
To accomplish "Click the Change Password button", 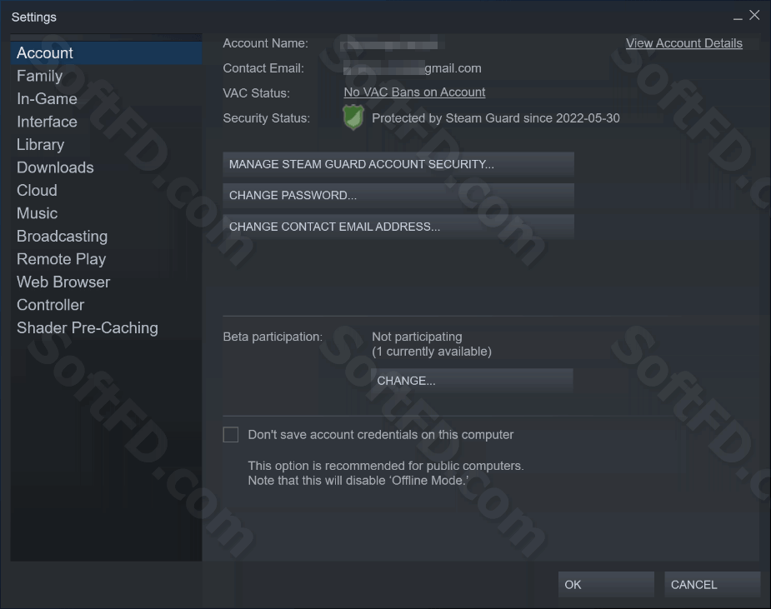I will (398, 195).
